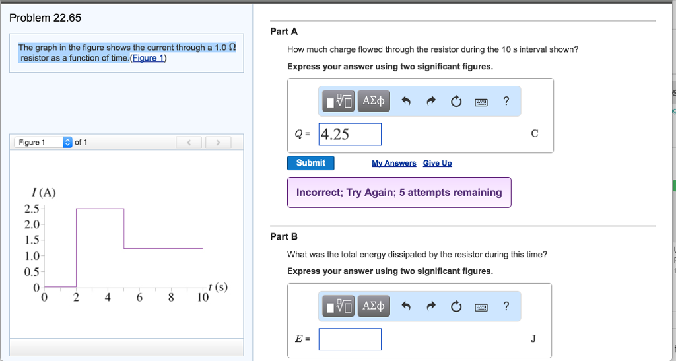Click the unit C next to Q field

click(x=535, y=133)
